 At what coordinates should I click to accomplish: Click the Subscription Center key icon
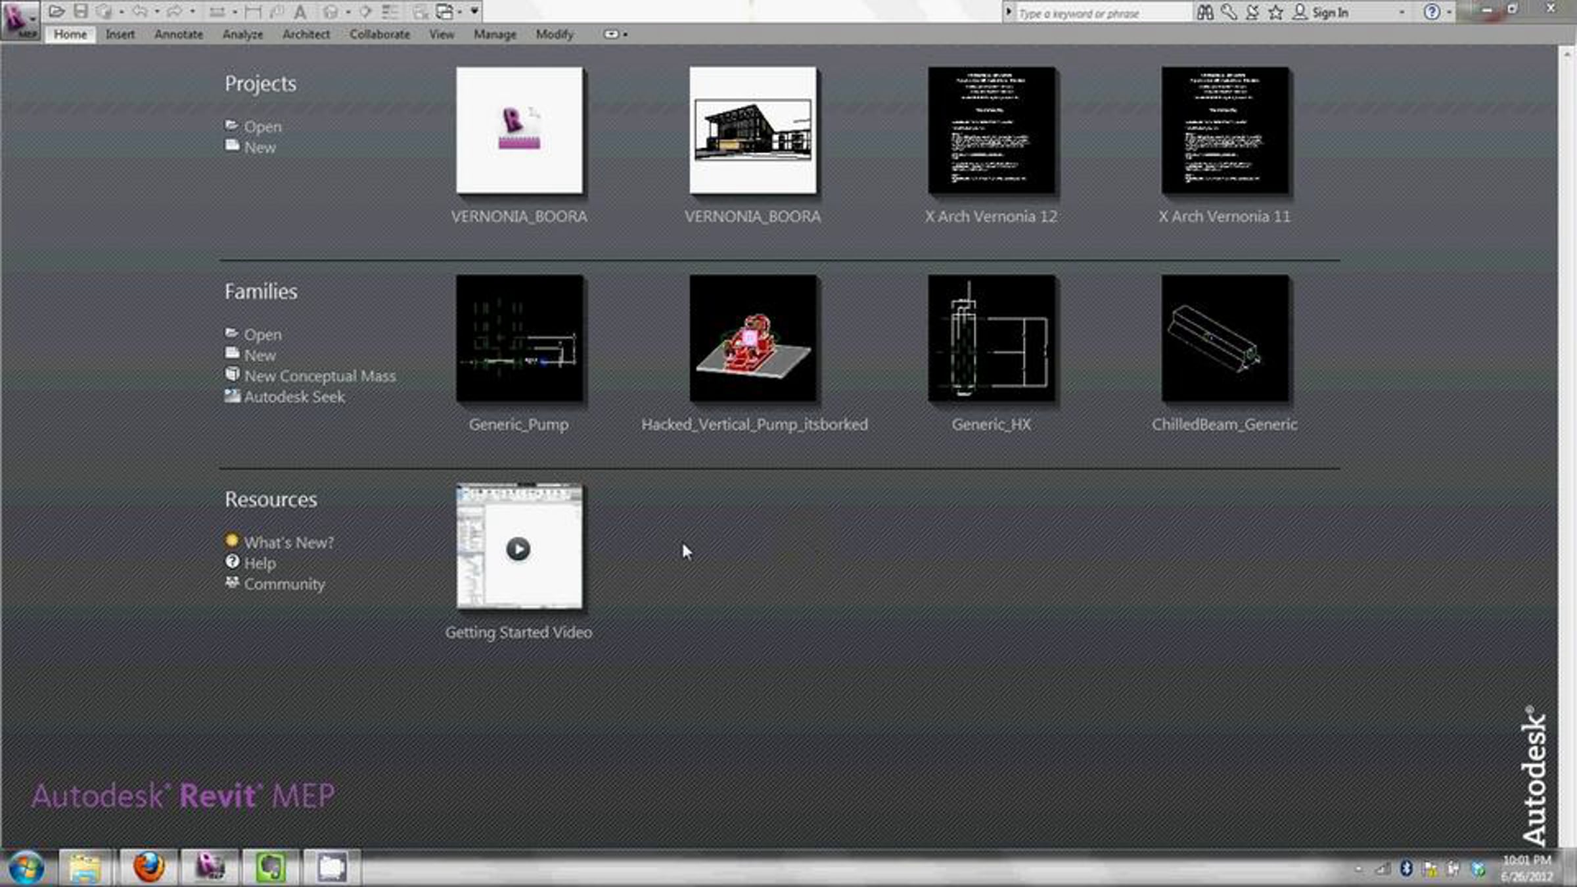1228,12
